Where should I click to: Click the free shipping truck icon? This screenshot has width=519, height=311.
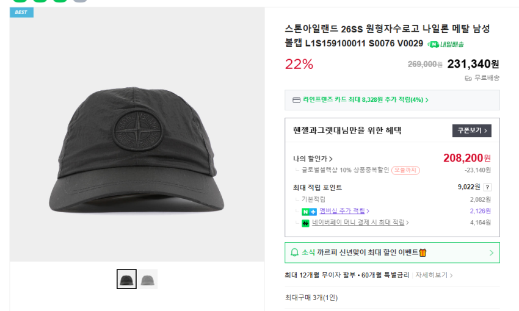tap(468, 78)
